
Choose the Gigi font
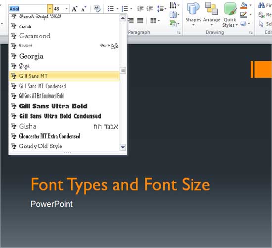point(64,66)
